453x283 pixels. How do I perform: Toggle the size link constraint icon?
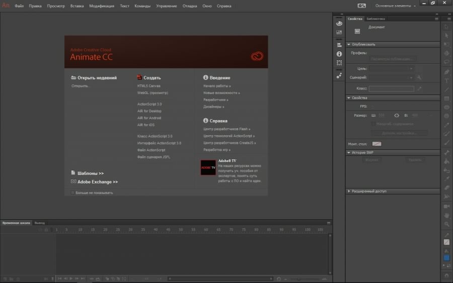point(397,116)
